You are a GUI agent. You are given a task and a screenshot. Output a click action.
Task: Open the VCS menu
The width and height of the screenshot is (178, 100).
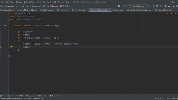(x=55, y=2)
